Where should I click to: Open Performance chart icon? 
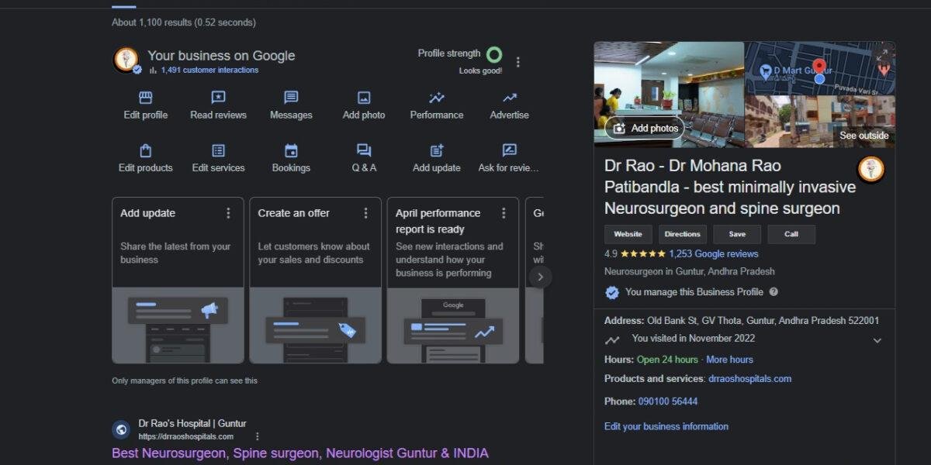tap(437, 98)
